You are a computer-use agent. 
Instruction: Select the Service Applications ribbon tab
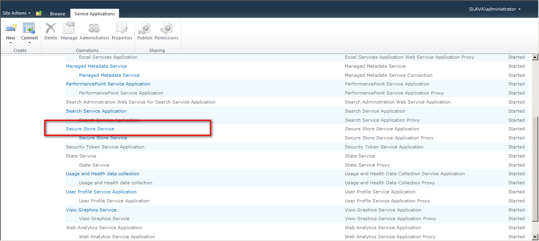[x=94, y=13]
